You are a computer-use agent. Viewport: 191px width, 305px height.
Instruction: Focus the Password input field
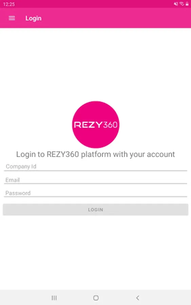pos(96,193)
